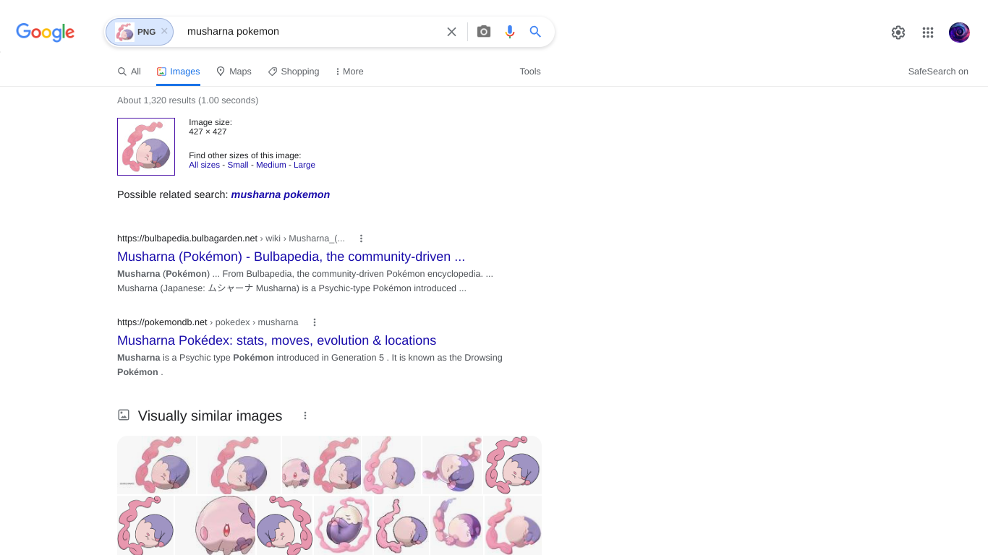Expand the More search categories menu

pos(349,72)
